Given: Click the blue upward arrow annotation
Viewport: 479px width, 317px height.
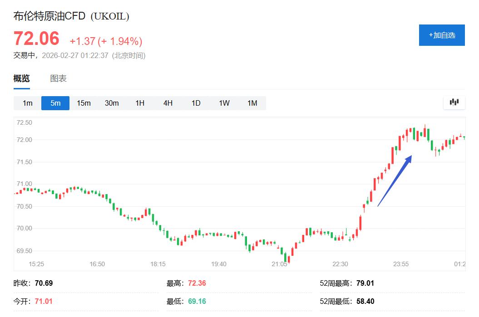Looking at the screenshot, I should 395,180.
